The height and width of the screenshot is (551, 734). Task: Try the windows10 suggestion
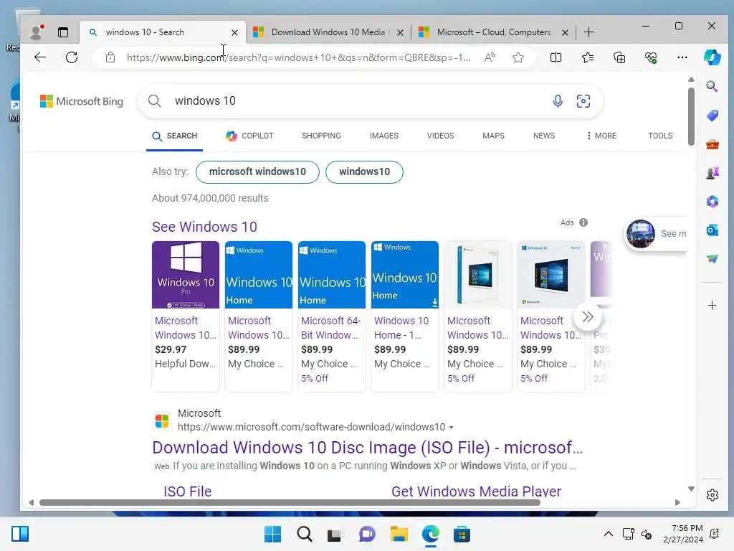pos(364,172)
